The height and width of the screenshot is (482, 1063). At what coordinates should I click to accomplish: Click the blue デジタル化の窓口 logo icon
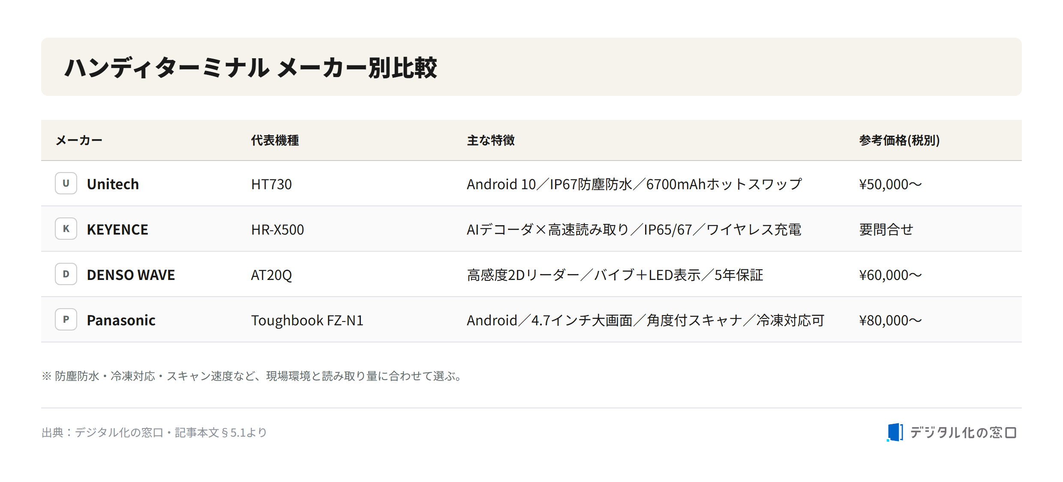[x=895, y=432]
